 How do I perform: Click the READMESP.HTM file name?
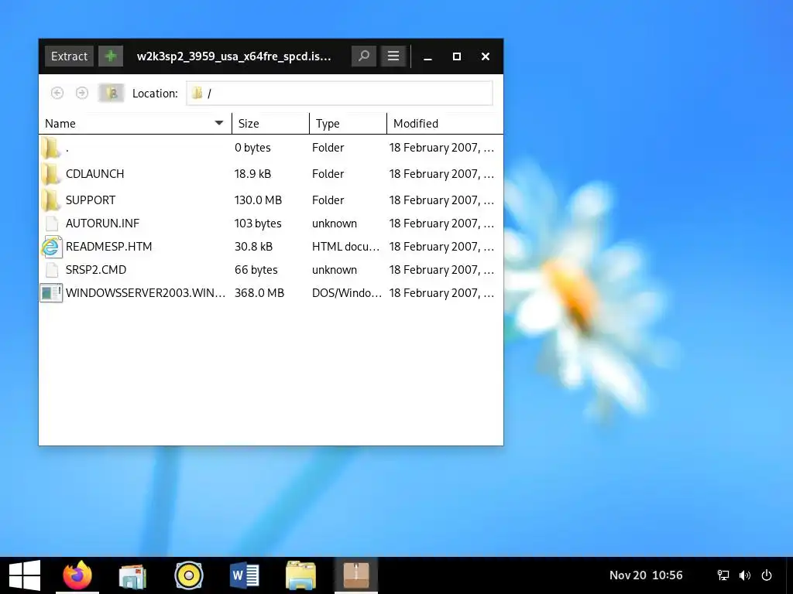[108, 247]
